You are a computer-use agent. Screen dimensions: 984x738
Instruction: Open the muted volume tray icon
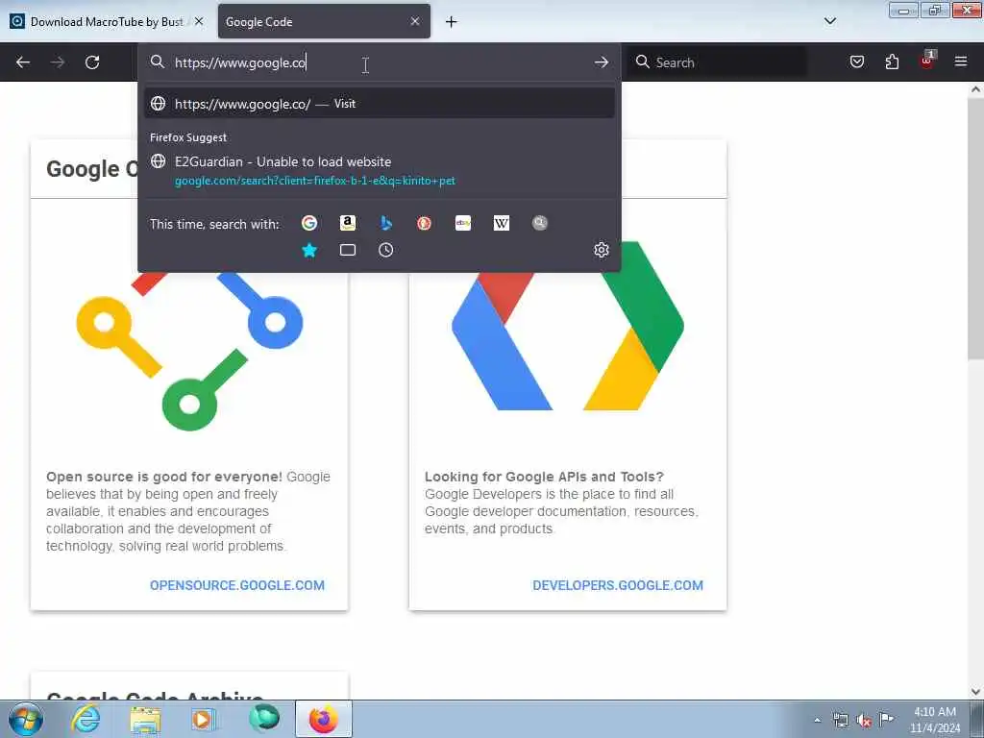click(864, 720)
